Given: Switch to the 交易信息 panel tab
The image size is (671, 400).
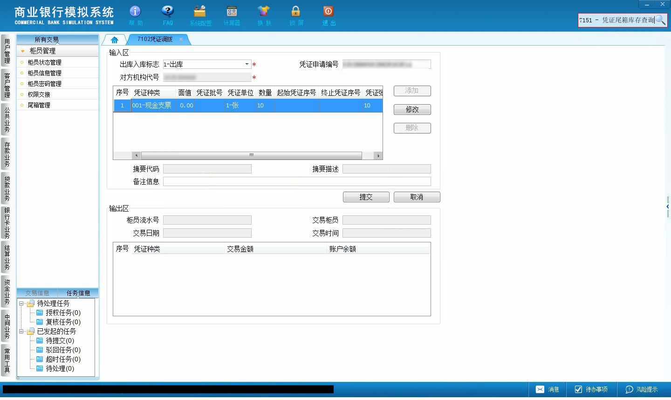Looking at the screenshot, I should (x=37, y=293).
